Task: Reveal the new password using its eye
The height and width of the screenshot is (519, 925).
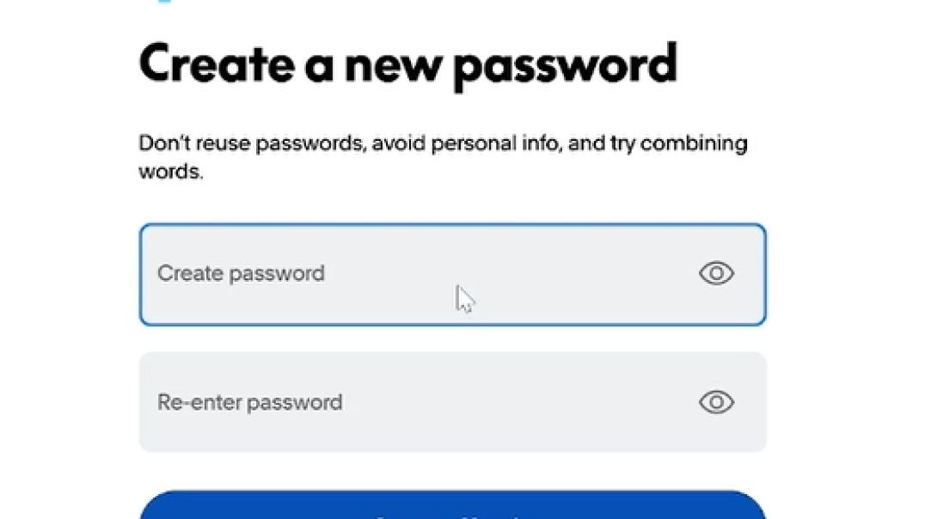Action: pos(716,274)
